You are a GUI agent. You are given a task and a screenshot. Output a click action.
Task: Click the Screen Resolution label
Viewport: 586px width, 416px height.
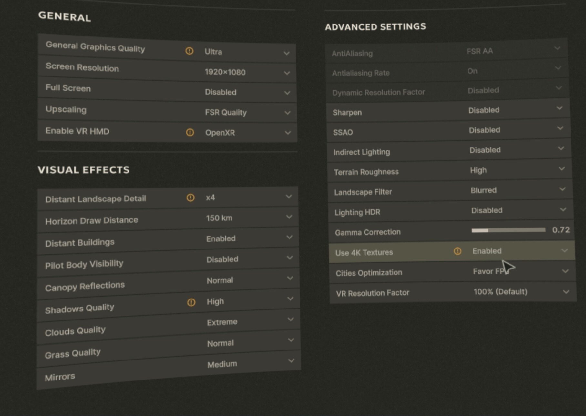[x=82, y=67]
